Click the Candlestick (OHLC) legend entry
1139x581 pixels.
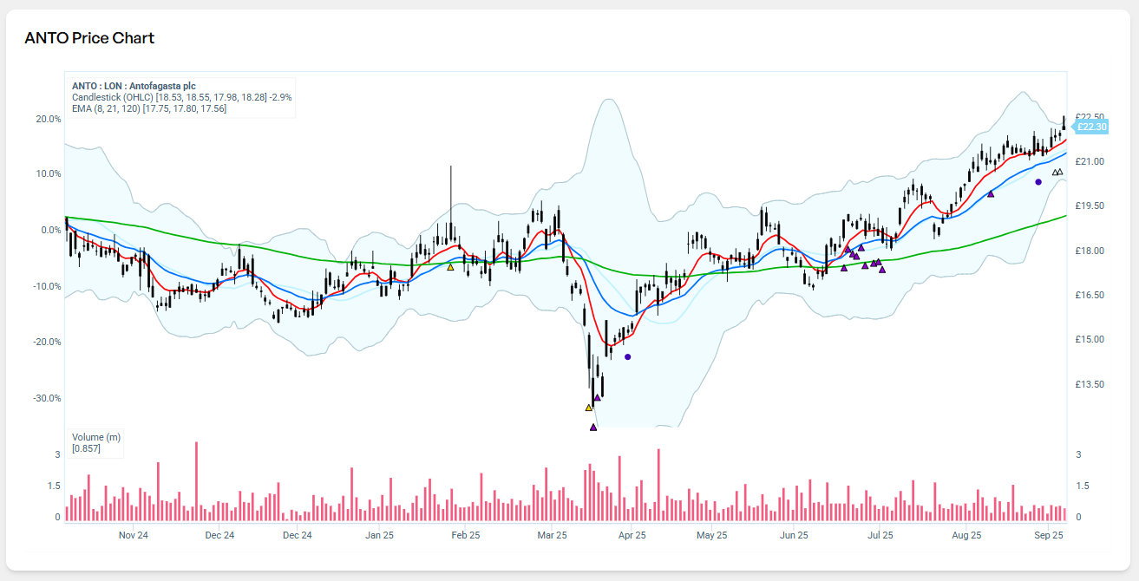pos(113,97)
